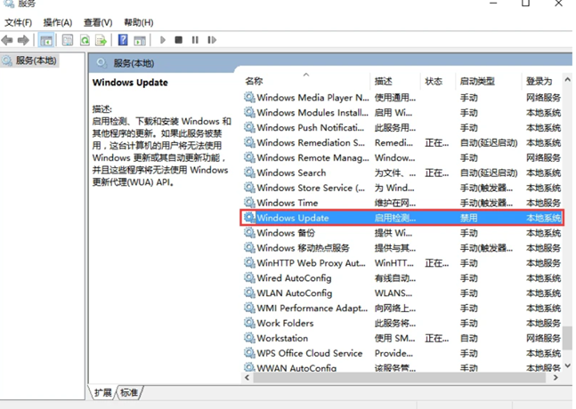576x409 pixels.
Task: Click the gear icon beside Workstation
Action: click(x=249, y=338)
